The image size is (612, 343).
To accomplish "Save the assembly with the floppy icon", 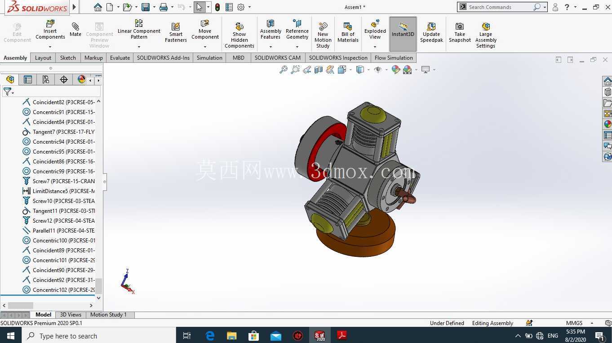I will [146, 7].
